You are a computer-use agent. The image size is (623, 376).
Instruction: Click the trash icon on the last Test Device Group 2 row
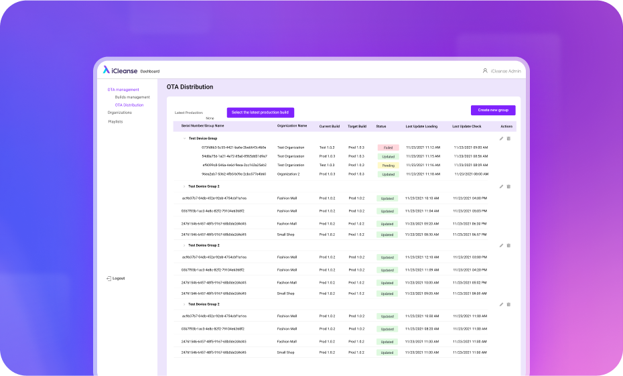(x=508, y=304)
